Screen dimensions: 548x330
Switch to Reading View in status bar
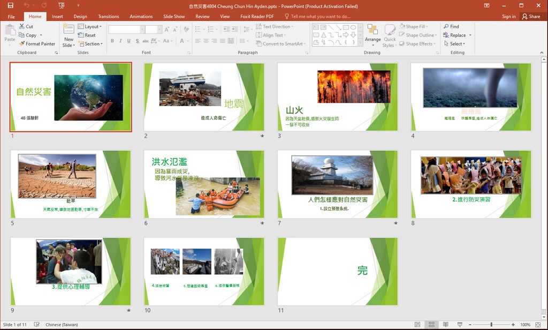pyautogui.click(x=446, y=325)
